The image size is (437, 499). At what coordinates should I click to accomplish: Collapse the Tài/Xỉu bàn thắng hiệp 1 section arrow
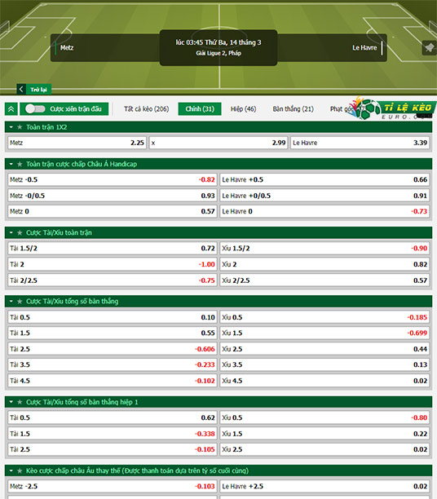(11, 402)
